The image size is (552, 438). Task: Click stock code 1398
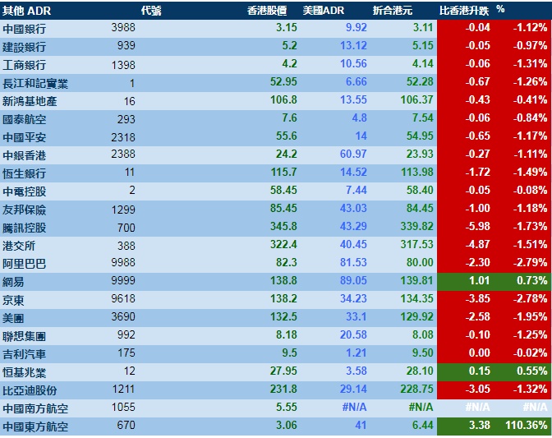[x=123, y=65]
